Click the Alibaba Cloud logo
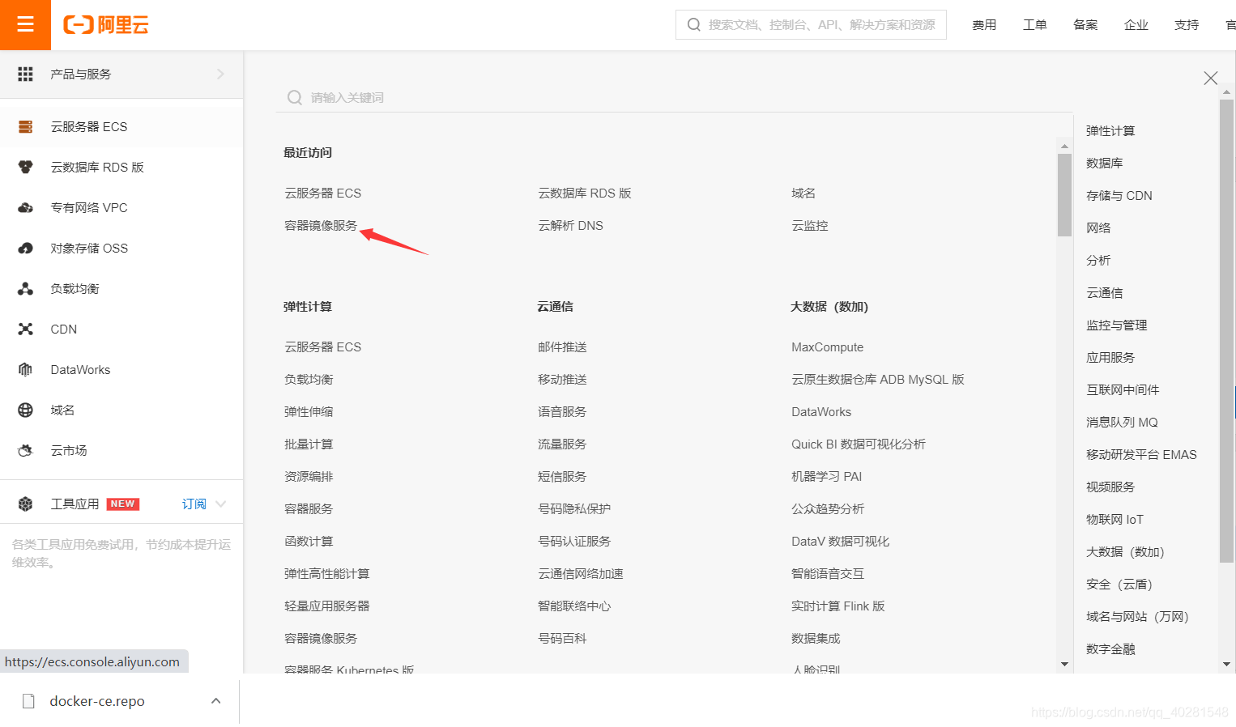Screen dimensions: 1236x727 (x=106, y=25)
